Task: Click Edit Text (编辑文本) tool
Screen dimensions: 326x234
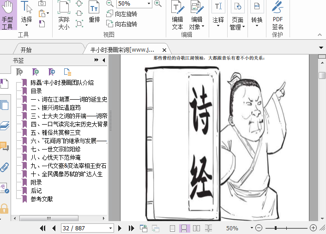Action: click(178, 15)
